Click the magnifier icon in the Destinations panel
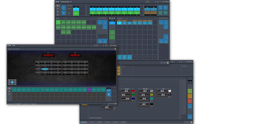This screenshot has height=124, width=255. (x=159, y=18)
